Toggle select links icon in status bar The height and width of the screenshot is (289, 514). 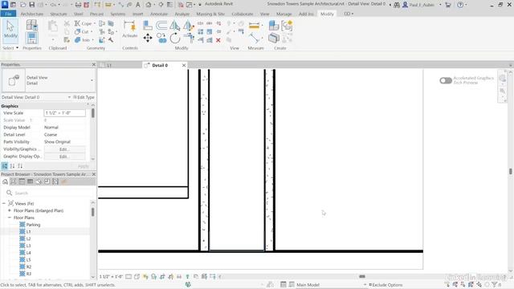click(447, 285)
